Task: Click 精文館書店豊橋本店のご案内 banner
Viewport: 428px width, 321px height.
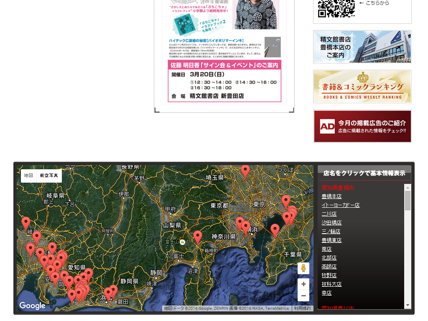Action: [362, 46]
